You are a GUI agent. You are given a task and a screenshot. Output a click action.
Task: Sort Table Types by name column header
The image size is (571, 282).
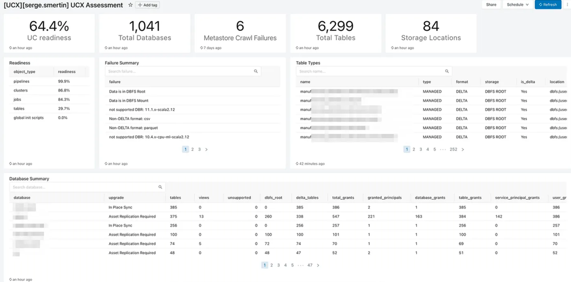click(357, 82)
